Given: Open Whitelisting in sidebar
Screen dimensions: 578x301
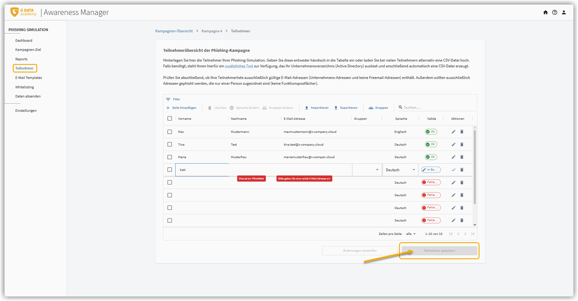Looking at the screenshot, I should (25, 87).
